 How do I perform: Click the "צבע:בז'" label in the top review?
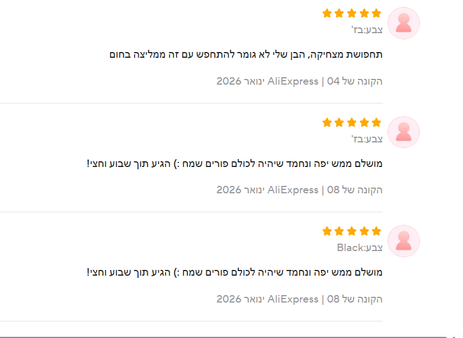coord(367,30)
